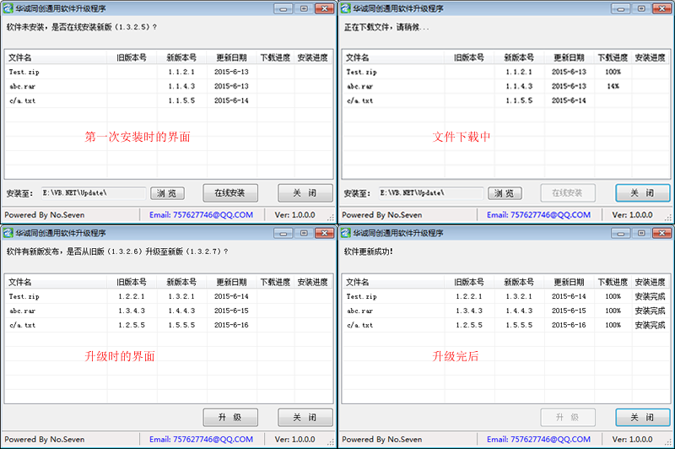Click Email link in 正在下载文件 window status bar
Image resolution: width=675 pixels, height=449 pixels.
tap(538, 215)
